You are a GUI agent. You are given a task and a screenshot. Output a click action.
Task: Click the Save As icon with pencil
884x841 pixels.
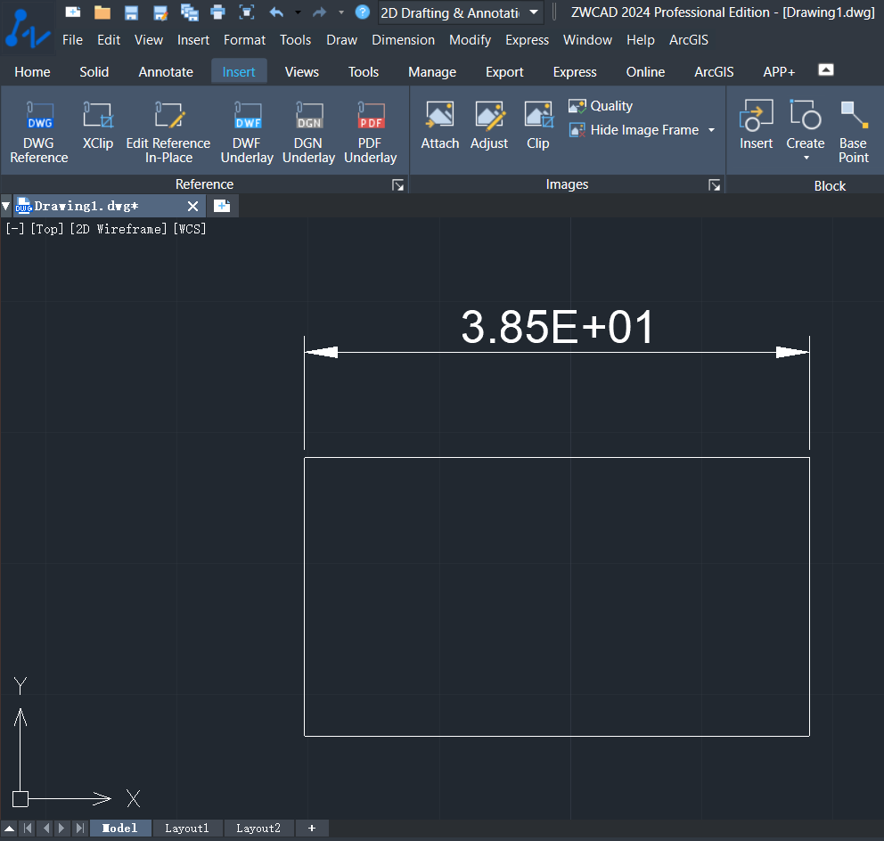[x=160, y=12]
